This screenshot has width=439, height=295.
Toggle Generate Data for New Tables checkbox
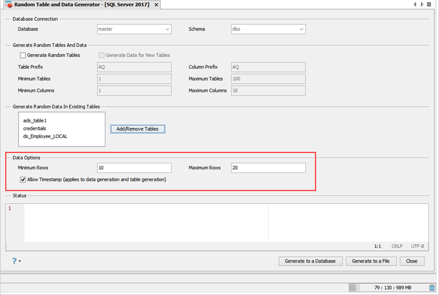(x=102, y=55)
